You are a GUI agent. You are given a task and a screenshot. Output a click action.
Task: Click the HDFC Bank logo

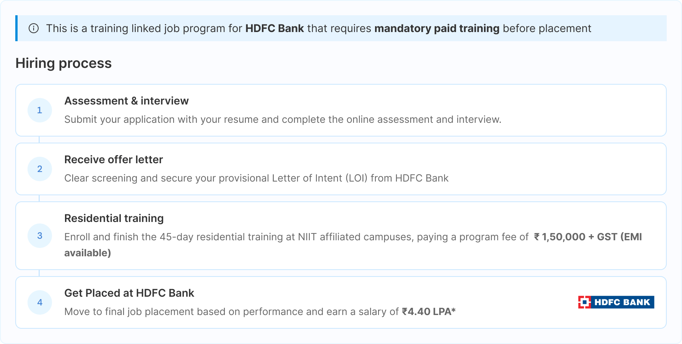click(616, 302)
